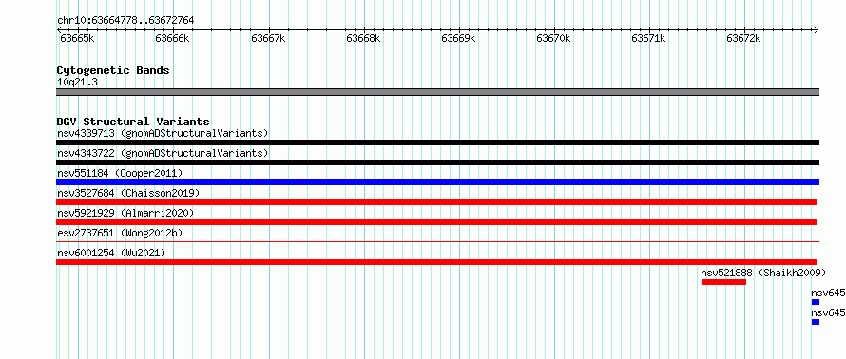Screen dimensions: 846x359
Task: Open the nsv3527684 (Chaisson2019) label
Action: click(x=128, y=193)
